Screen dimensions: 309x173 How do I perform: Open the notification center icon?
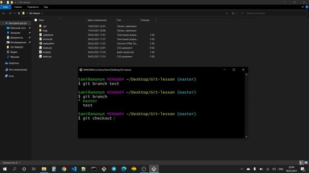click(x=303, y=169)
